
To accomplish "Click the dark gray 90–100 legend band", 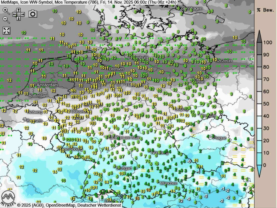I will tap(259, 48).
